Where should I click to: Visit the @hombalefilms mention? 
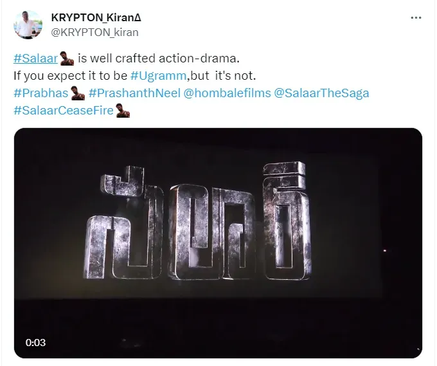click(x=227, y=93)
